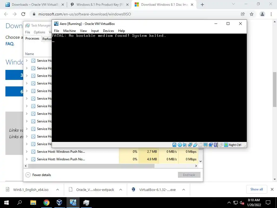Switch to the Downloads – Oracle VM VirtualBox tab
Image resolution: width=277 pixels, height=208 pixels.
click(35, 5)
